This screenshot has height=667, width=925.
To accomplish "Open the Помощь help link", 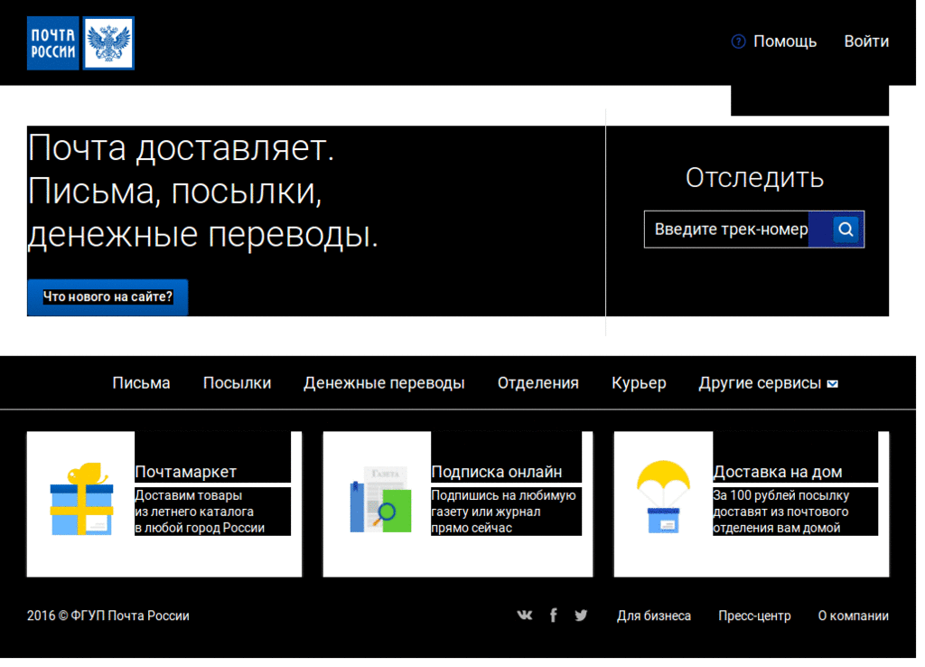I will point(785,42).
